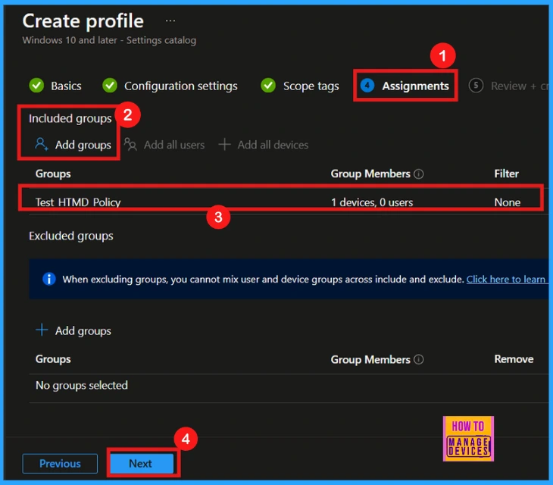
Task: Click the '1 devices, 0 users' cell
Action: point(372,202)
